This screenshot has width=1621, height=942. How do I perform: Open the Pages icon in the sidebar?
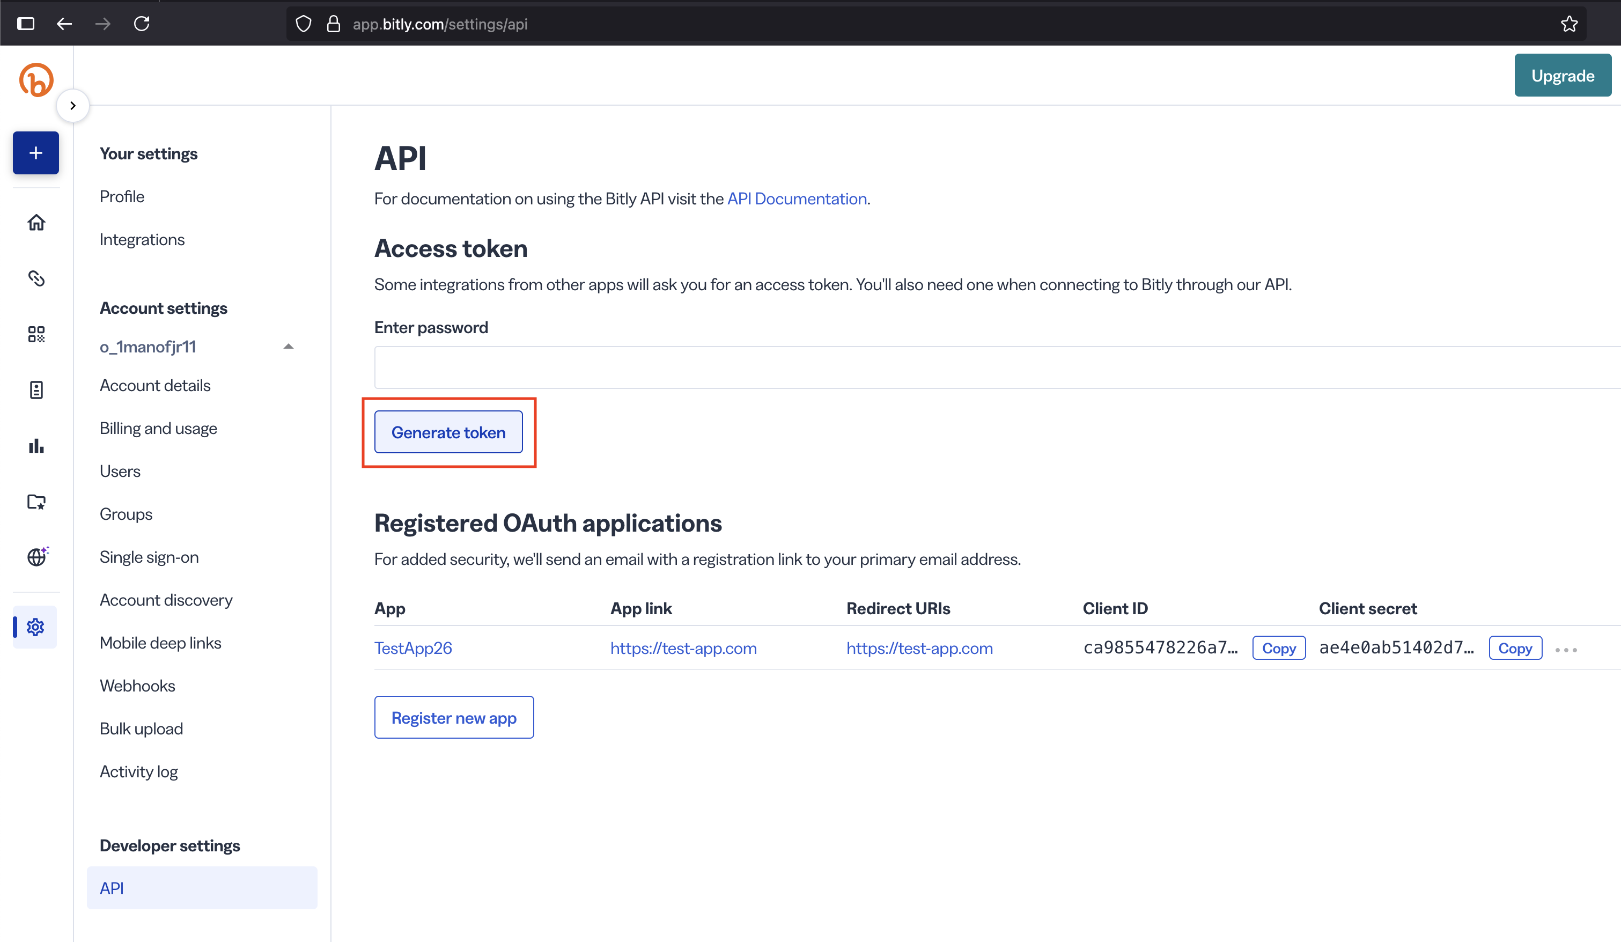(36, 390)
